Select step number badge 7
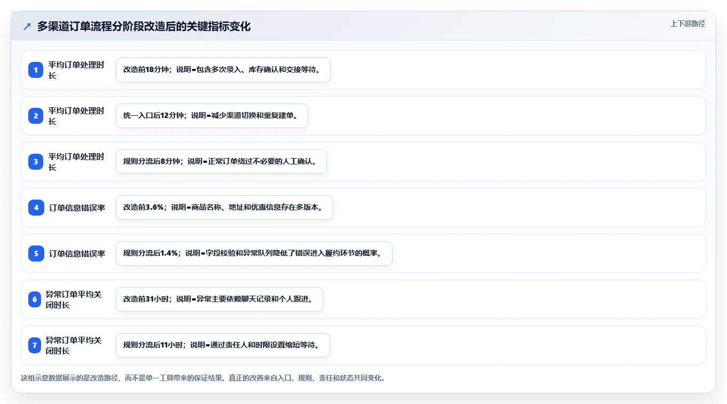 (x=35, y=345)
